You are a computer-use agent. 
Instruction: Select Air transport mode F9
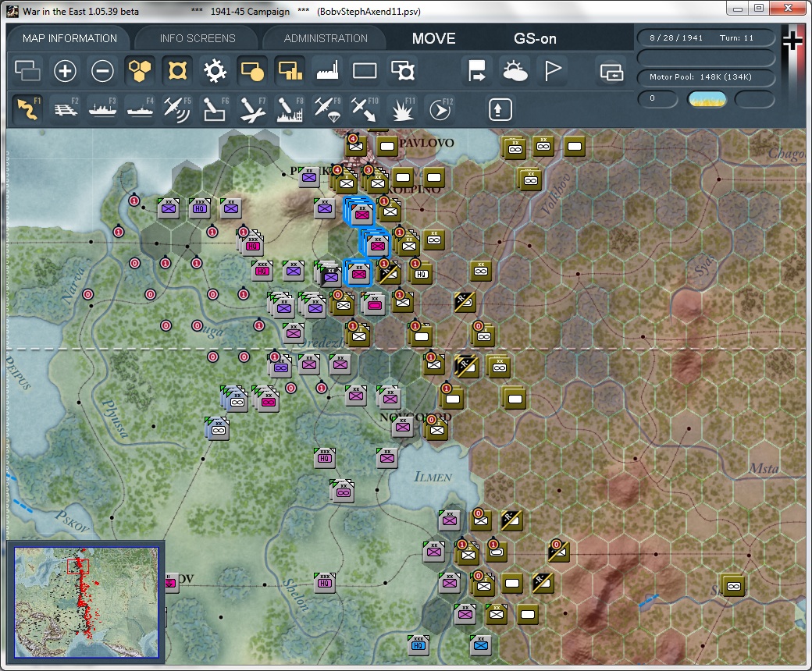(327, 108)
